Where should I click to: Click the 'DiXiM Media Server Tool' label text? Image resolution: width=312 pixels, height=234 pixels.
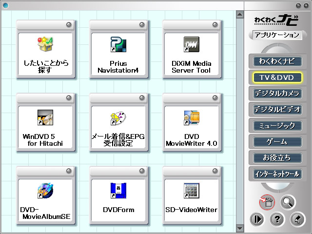coord(192,67)
